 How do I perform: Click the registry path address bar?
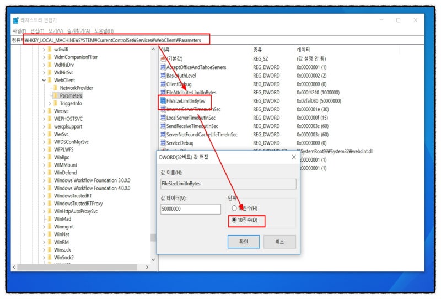pos(217,40)
